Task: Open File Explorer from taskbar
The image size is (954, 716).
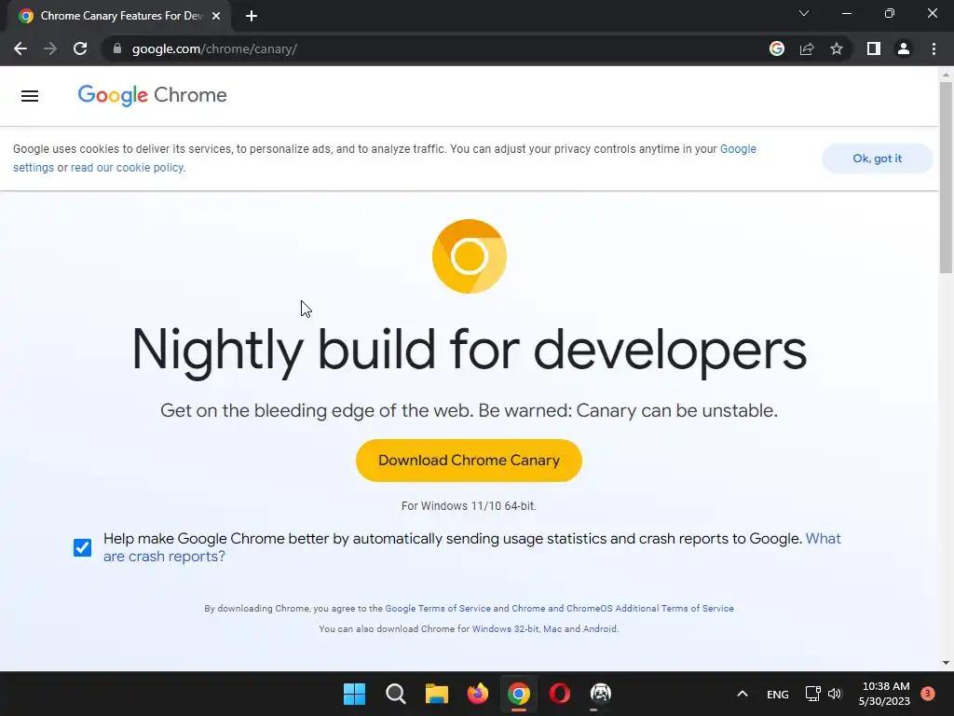Action: point(436,694)
